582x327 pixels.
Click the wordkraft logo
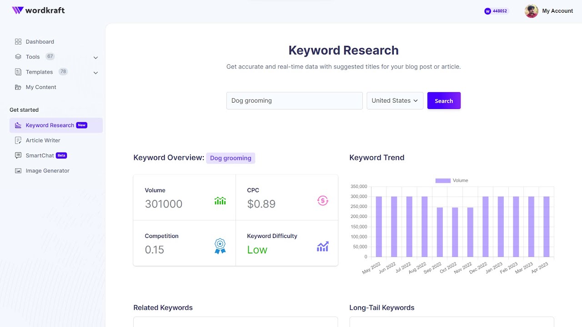point(38,10)
